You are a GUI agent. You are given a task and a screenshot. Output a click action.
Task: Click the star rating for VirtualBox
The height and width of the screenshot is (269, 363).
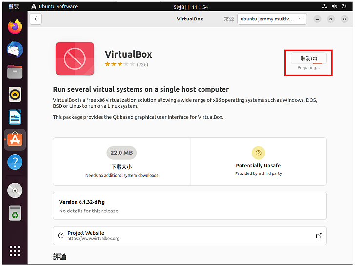point(120,64)
